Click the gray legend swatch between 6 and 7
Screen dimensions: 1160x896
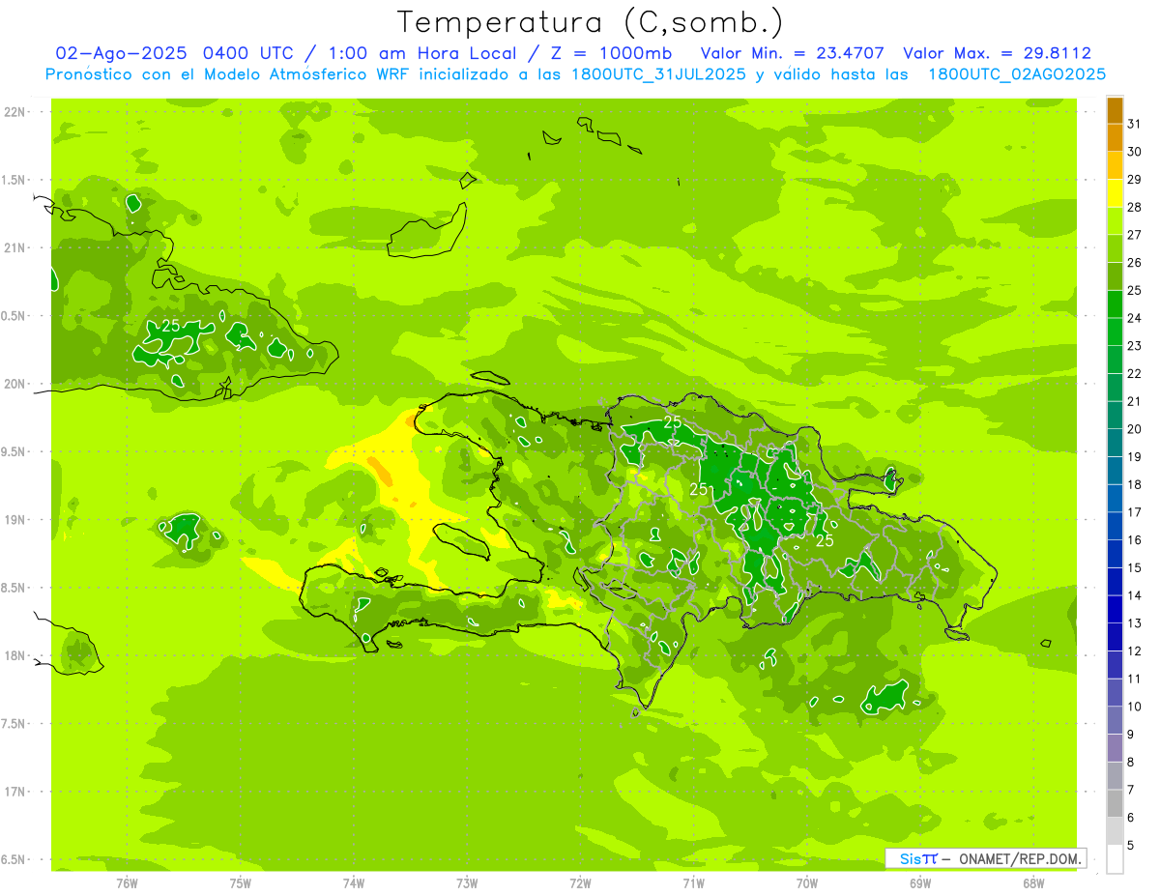pos(1115,803)
